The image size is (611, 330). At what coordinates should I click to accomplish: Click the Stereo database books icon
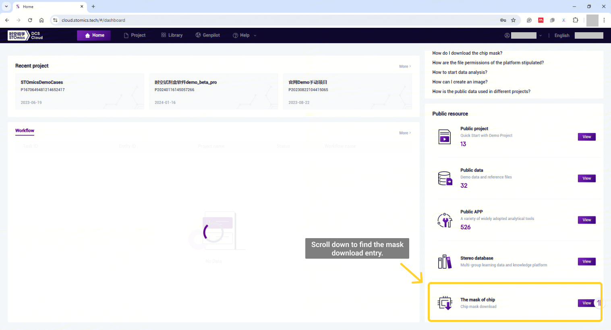tap(445, 262)
